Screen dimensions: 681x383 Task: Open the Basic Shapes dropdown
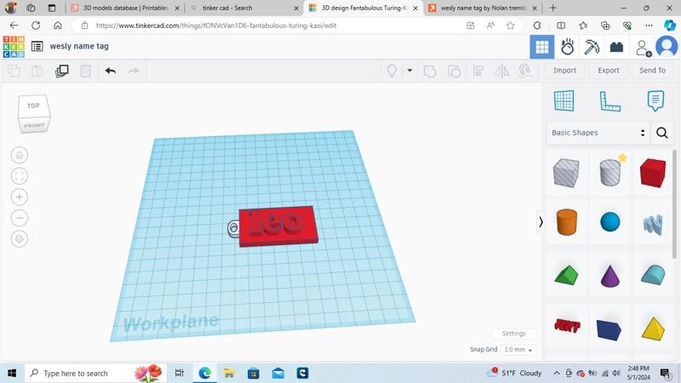(x=598, y=133)
